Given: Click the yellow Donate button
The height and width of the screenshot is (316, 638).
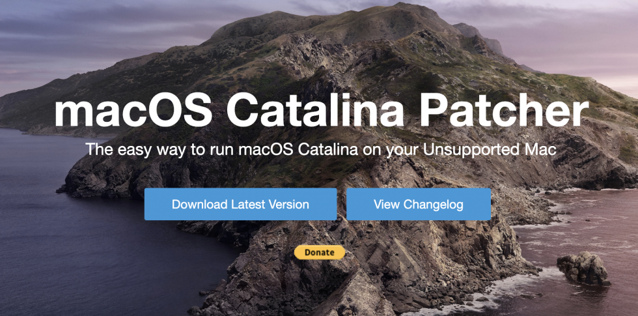Looking at the screenshot, I should tap(320, 253).
